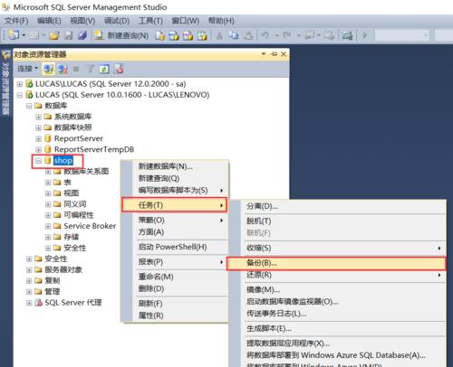Toggle the auto-hide pin on 对象资源管理器
This screenshot has height=367, width=453.
(274, 54)
